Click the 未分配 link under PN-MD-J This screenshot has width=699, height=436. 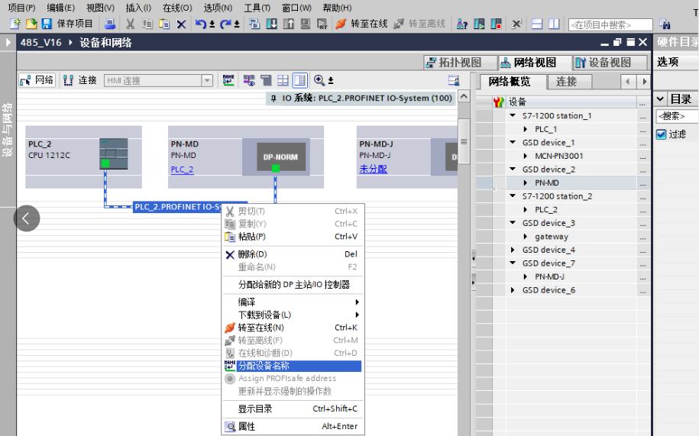[x=373, y=170]
